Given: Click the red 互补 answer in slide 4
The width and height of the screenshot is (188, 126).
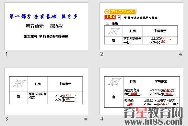Looking at the screenshot, I should pyautogui.click(x=130, y=104).
